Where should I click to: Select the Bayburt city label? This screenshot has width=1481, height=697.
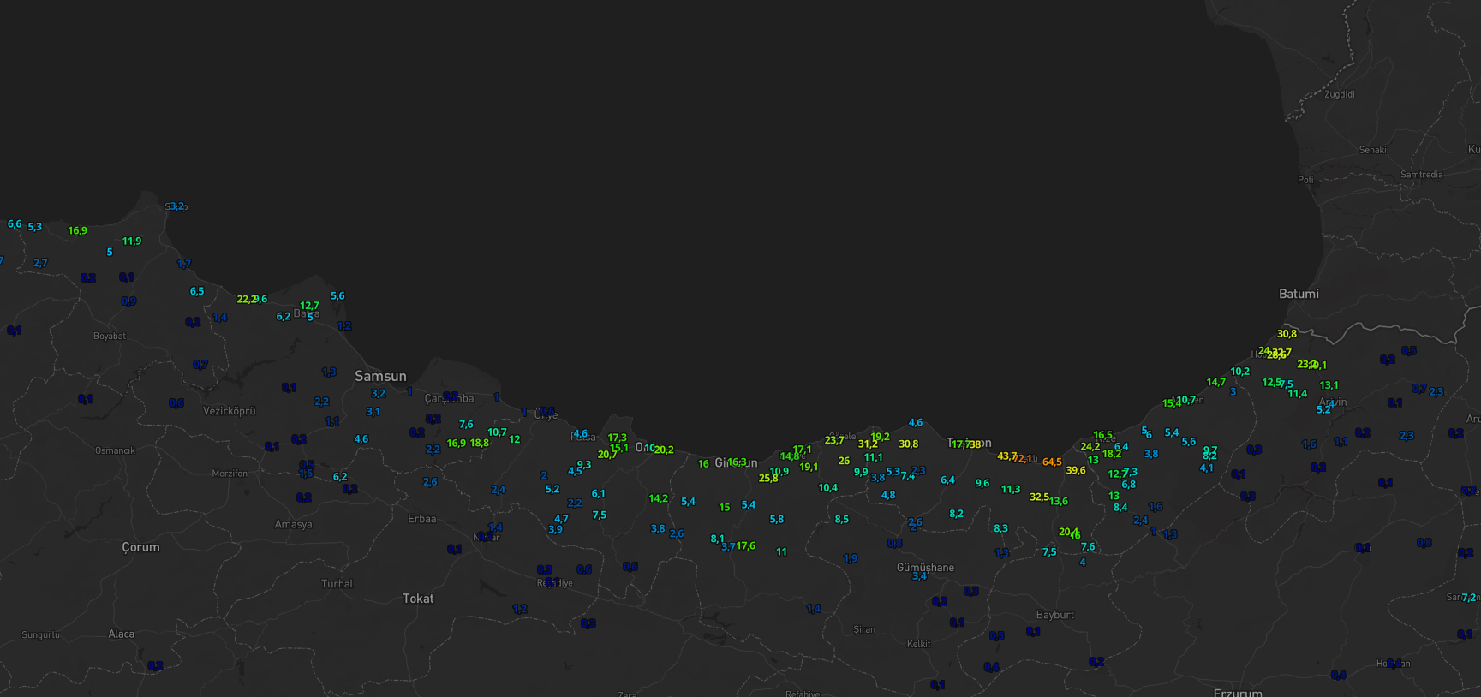[1054, 615]
